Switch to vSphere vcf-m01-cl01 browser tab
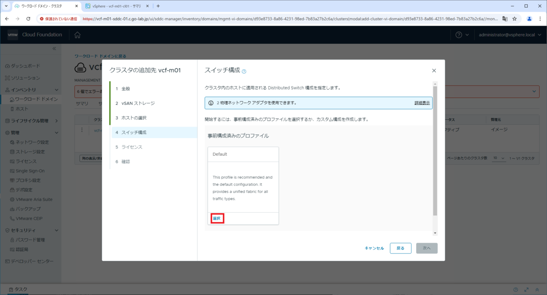Viewport: 547px width, 295px height. [116, 6]
